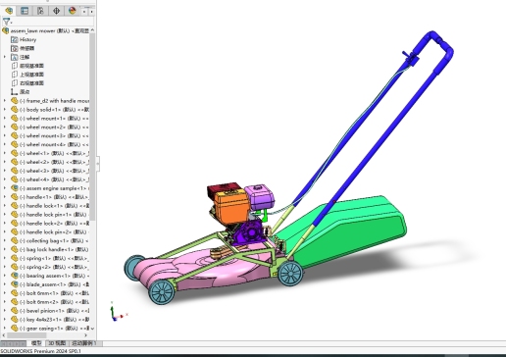Click the assem engine sample subassembly icon
506x357 pixels.
point(14,188)
